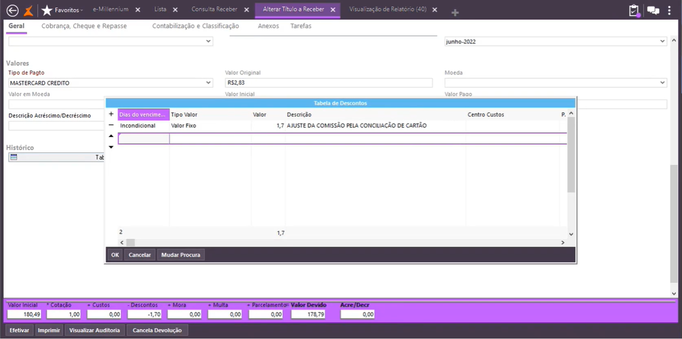
Task: Open the tasks clipboard icon
Action: (634, 11)
